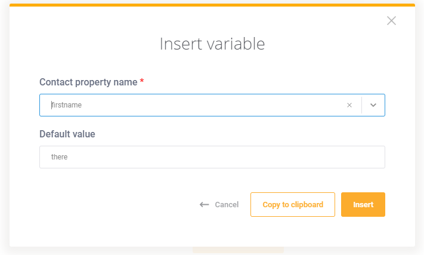Insert the variable with the orange button
The height and width of the screenshot is (255, 424).
363,204
